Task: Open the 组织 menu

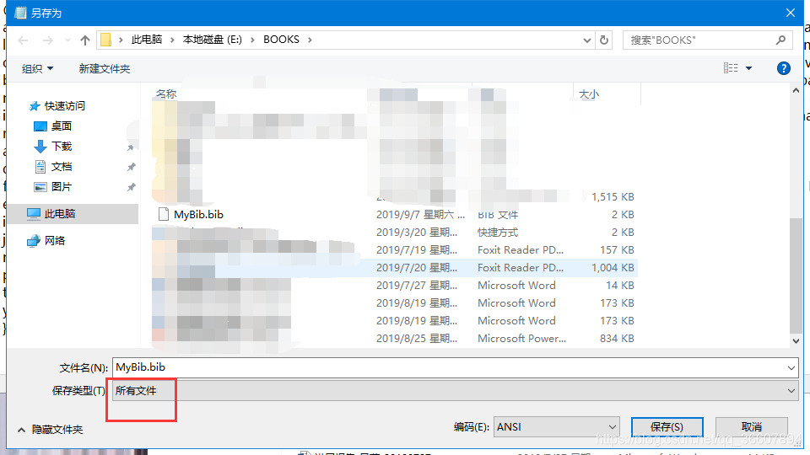Action: click(37, 68)
